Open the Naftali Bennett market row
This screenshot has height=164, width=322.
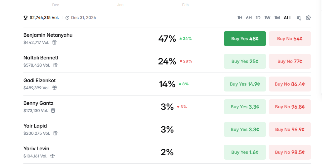click(x=41, y=58)
